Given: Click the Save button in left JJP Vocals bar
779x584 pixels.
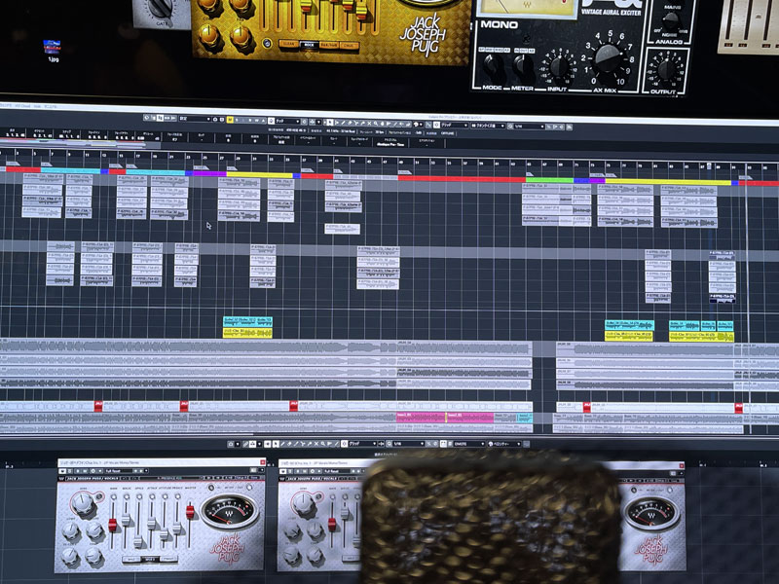Looking at the screenshot, I should pyautogui.click(x=254, y=478).
